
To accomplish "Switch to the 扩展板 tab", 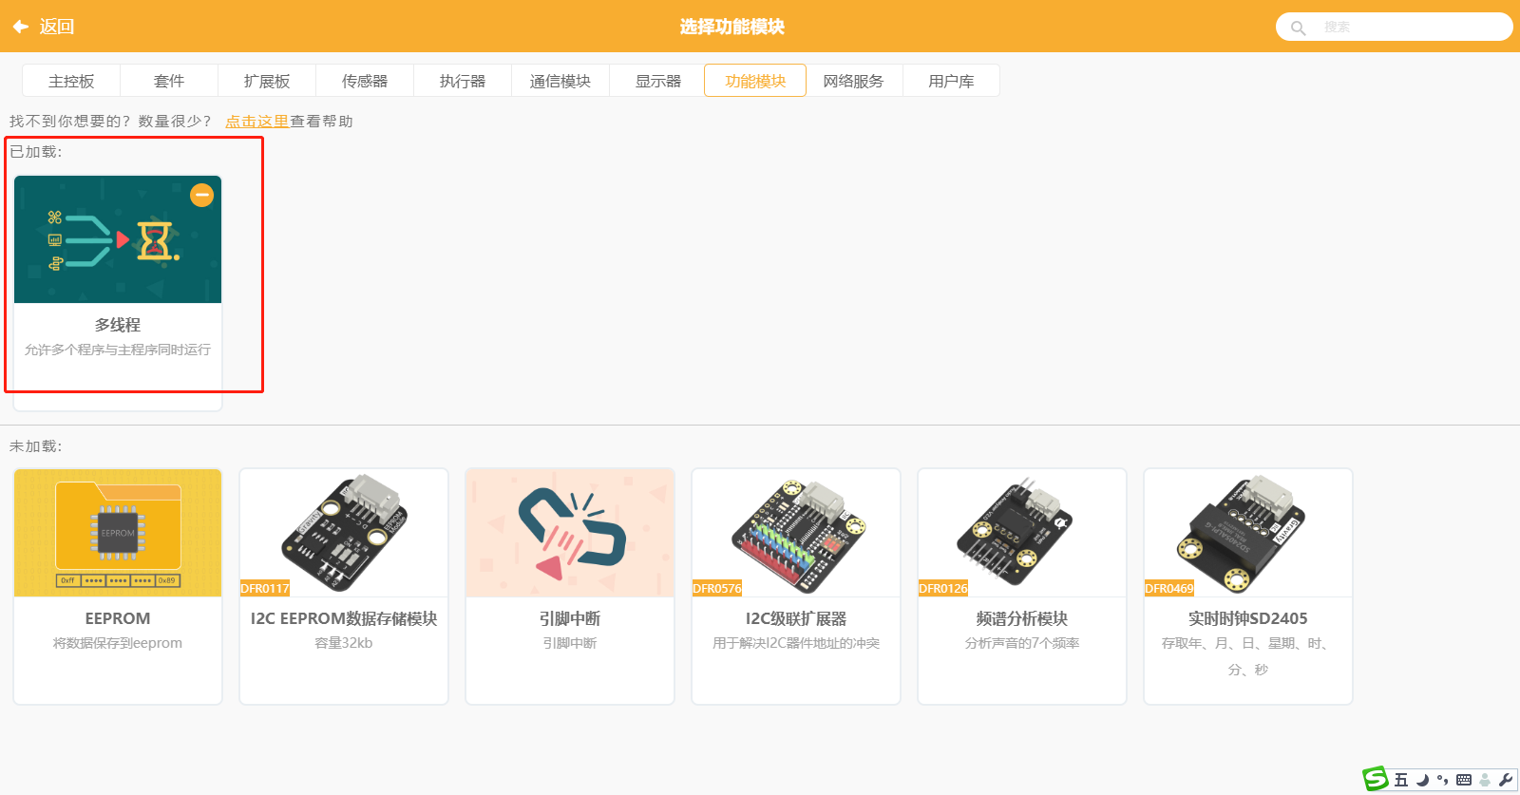I will (267, 81).
